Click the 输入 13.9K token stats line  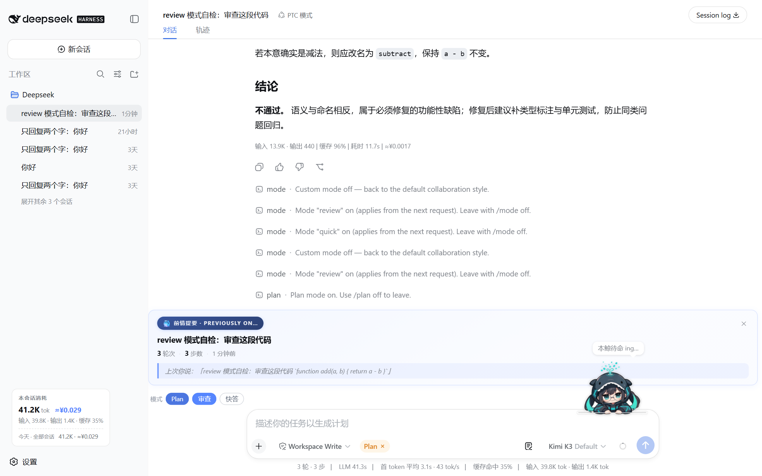pos(333,146)
